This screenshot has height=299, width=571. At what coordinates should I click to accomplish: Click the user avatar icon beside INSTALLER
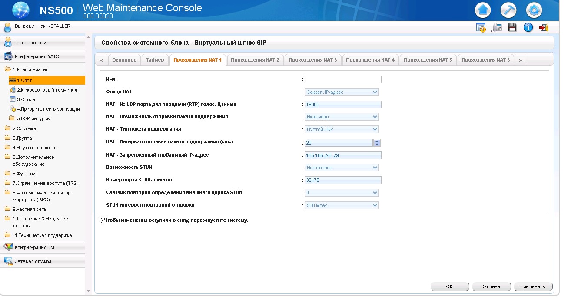pyautogui.click(x=7, y=27)
